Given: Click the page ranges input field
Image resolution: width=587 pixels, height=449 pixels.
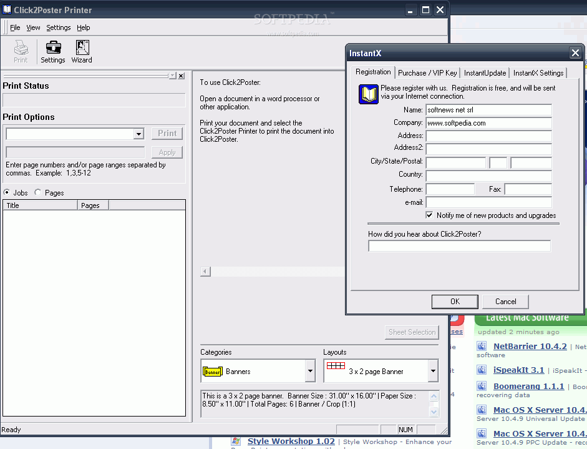Looking at the screenshot, I should tap(75, 152).
